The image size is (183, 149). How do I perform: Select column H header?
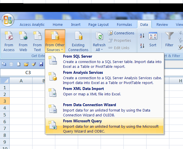176,81
